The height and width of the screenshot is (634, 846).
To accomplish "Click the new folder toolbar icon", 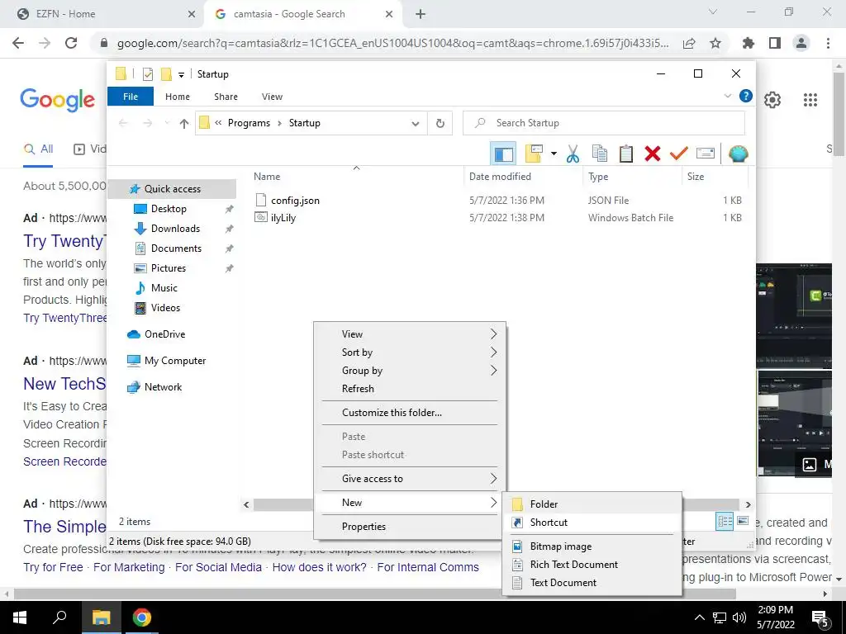I will point(534,154).
